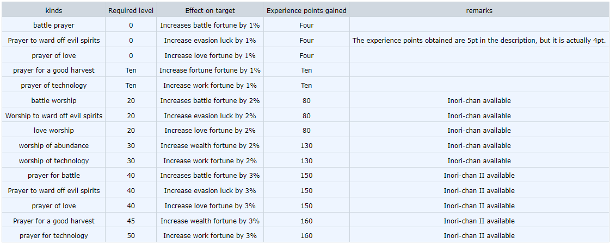Viewport: 610px width, 244px height.
Task: Select "Increases battle fortune by 1%" cell
Action: 210,25
